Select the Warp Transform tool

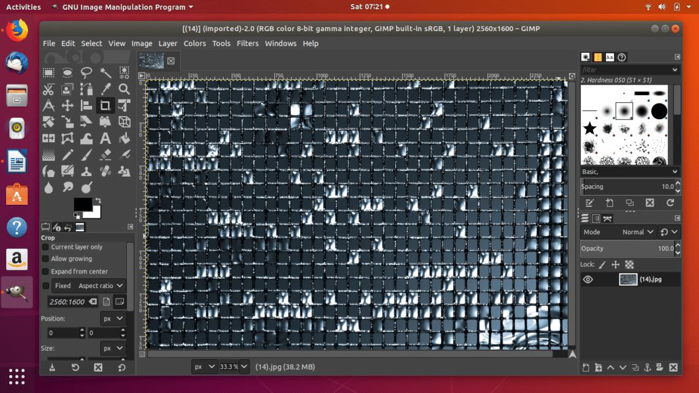click(86, 138)
